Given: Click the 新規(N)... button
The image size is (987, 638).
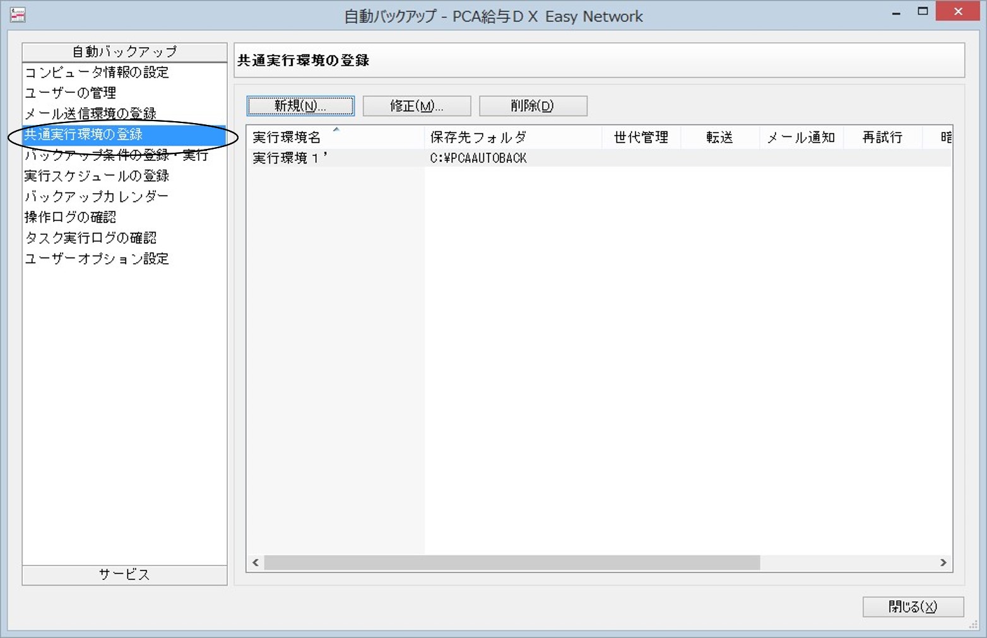Looking at the screenshot, I should [300, 106].
